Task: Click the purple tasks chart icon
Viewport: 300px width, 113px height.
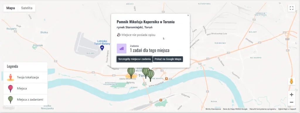Action: pyautogui.click(x=122, y=48)
